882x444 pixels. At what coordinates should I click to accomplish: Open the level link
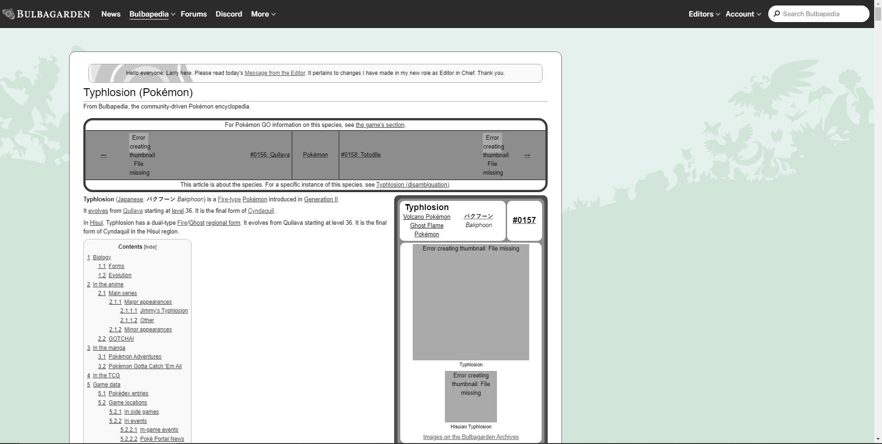pyautogui.click(x=178, y=211)
